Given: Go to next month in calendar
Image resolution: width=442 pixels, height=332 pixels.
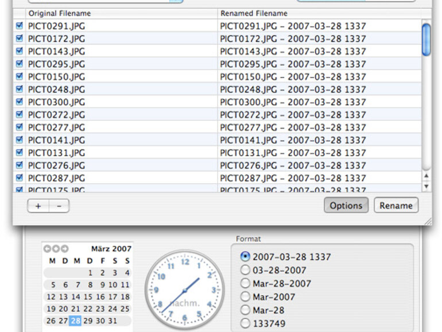Looking at the screenshot, I should pos(64,249).
